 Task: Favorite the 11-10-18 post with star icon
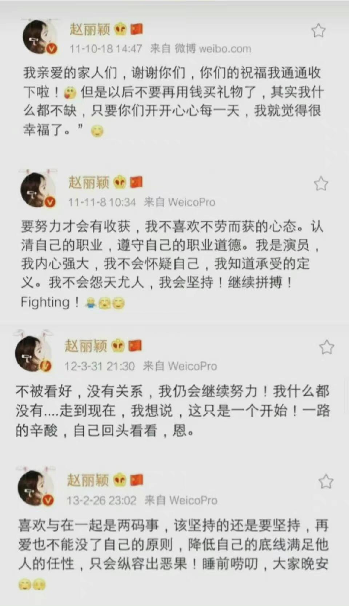[318, 31]
